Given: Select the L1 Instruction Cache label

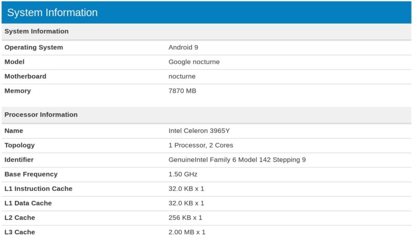Looking at the screenshot, I should (38, 189).
